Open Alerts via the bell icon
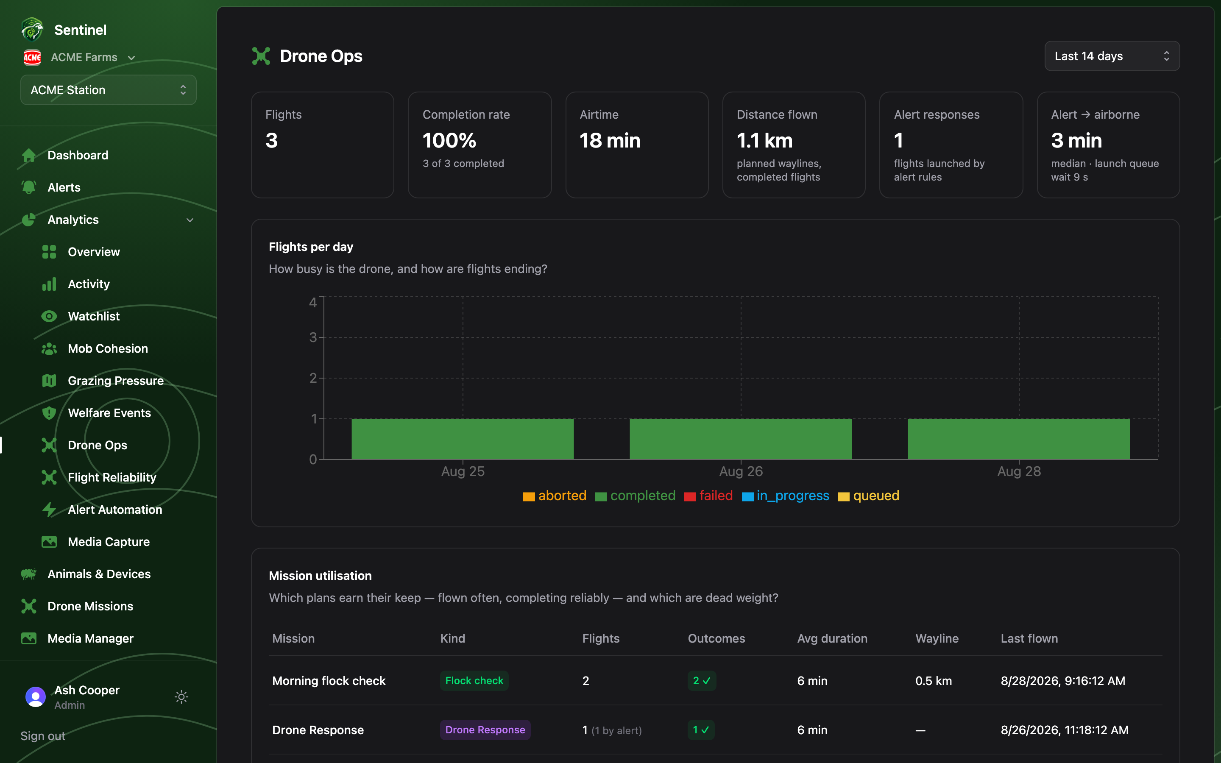 click(x=29, y=187)
